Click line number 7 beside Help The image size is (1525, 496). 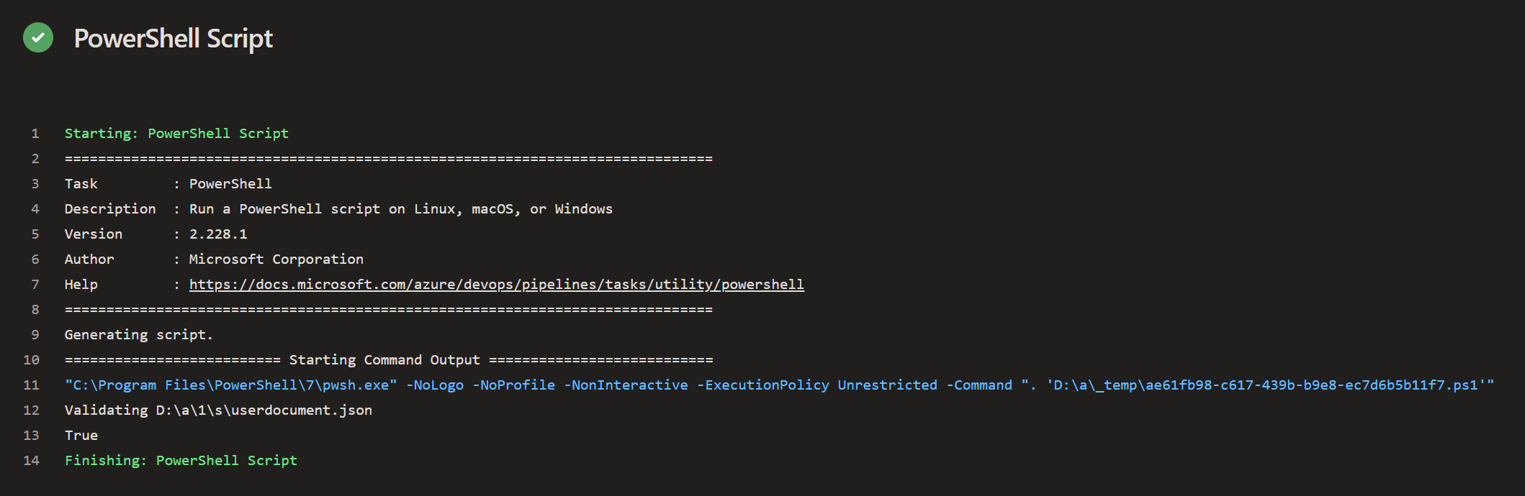[35, 285]
